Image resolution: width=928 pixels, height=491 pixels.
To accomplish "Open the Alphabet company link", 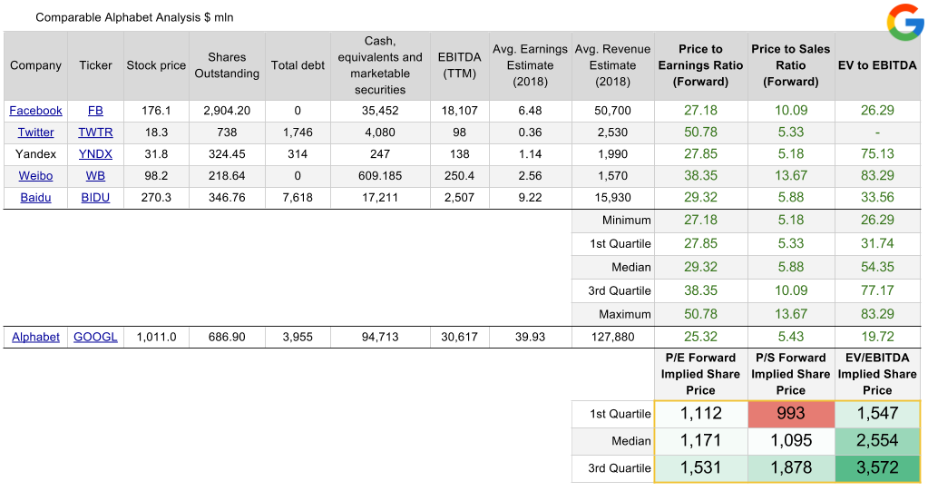I will click(36, 338).
